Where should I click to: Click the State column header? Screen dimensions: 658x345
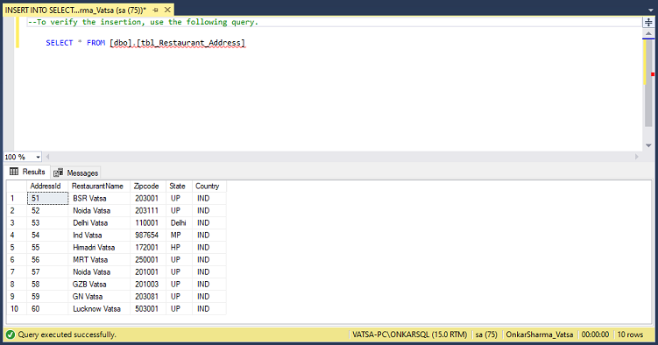[x=179, y=187]
